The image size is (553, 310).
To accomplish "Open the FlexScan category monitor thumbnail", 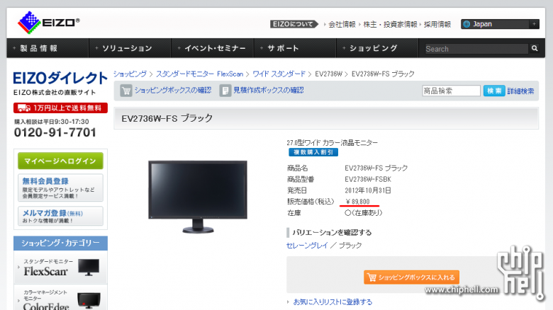I will tap(89, 268).
